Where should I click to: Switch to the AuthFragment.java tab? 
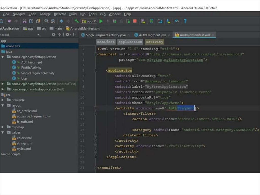point(153,35)
